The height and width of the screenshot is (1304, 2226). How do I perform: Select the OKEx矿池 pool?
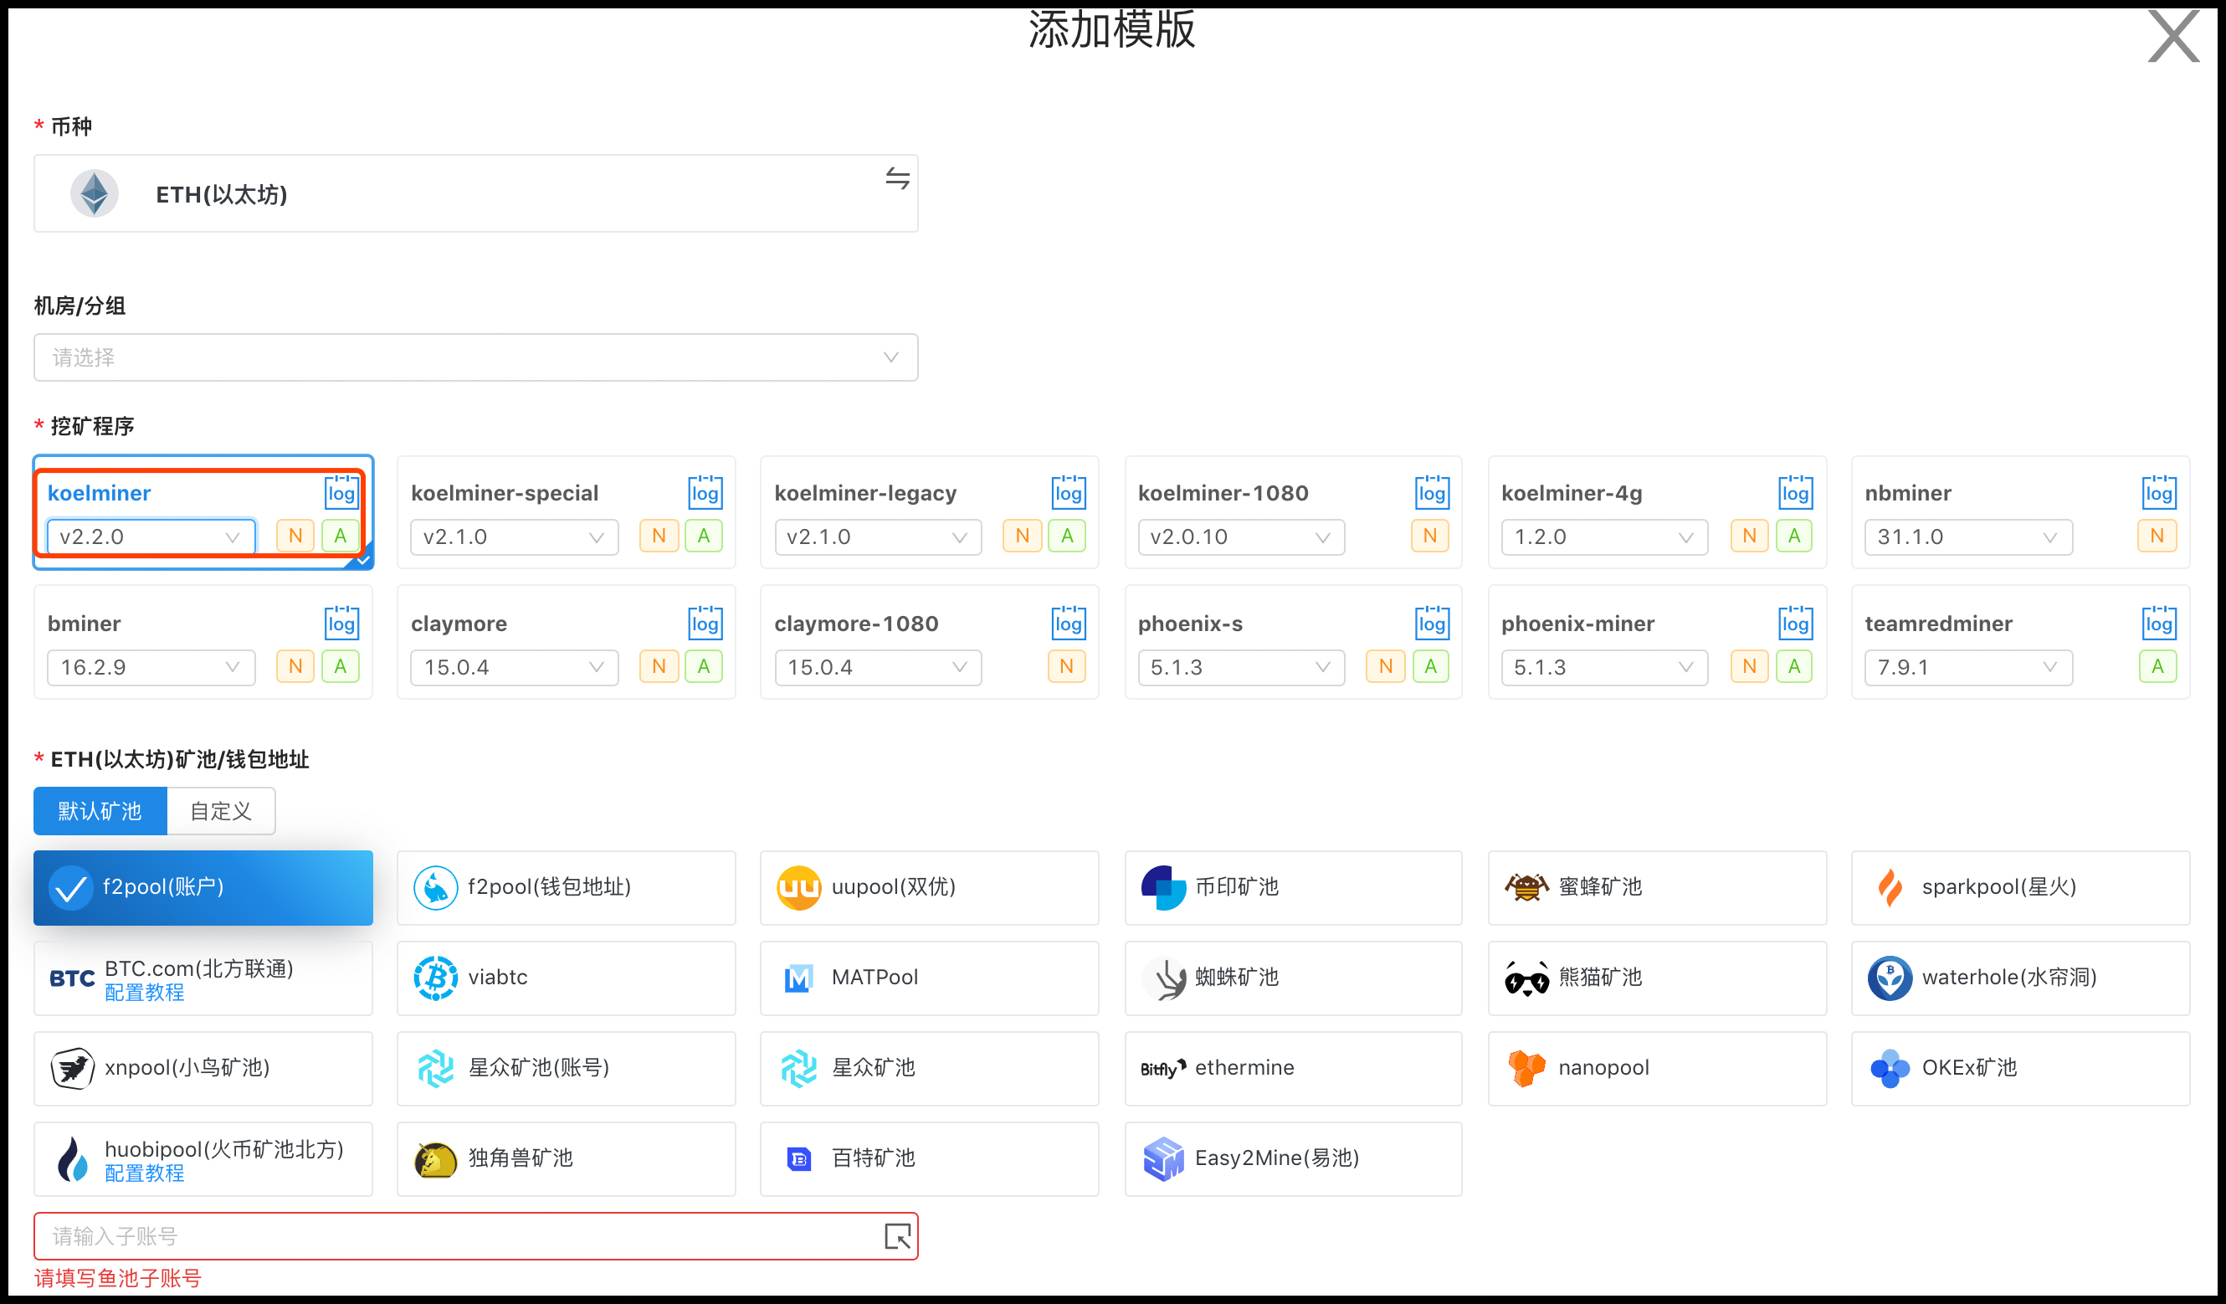[x=2020, y=1068]
